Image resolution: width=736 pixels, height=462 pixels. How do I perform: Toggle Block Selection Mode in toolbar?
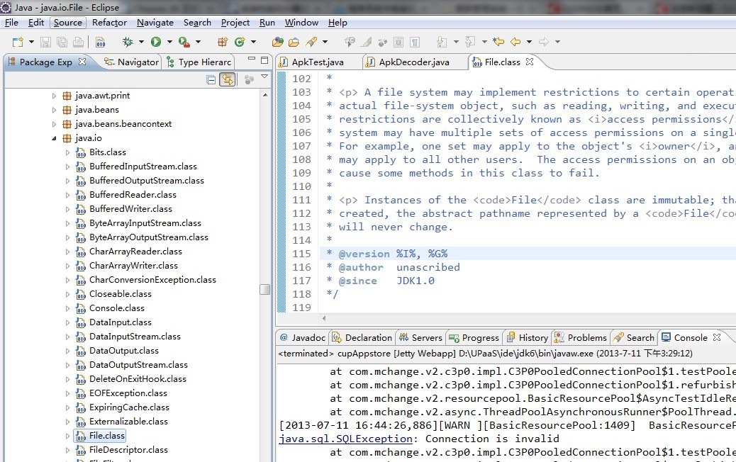click(x=399, y=42)
